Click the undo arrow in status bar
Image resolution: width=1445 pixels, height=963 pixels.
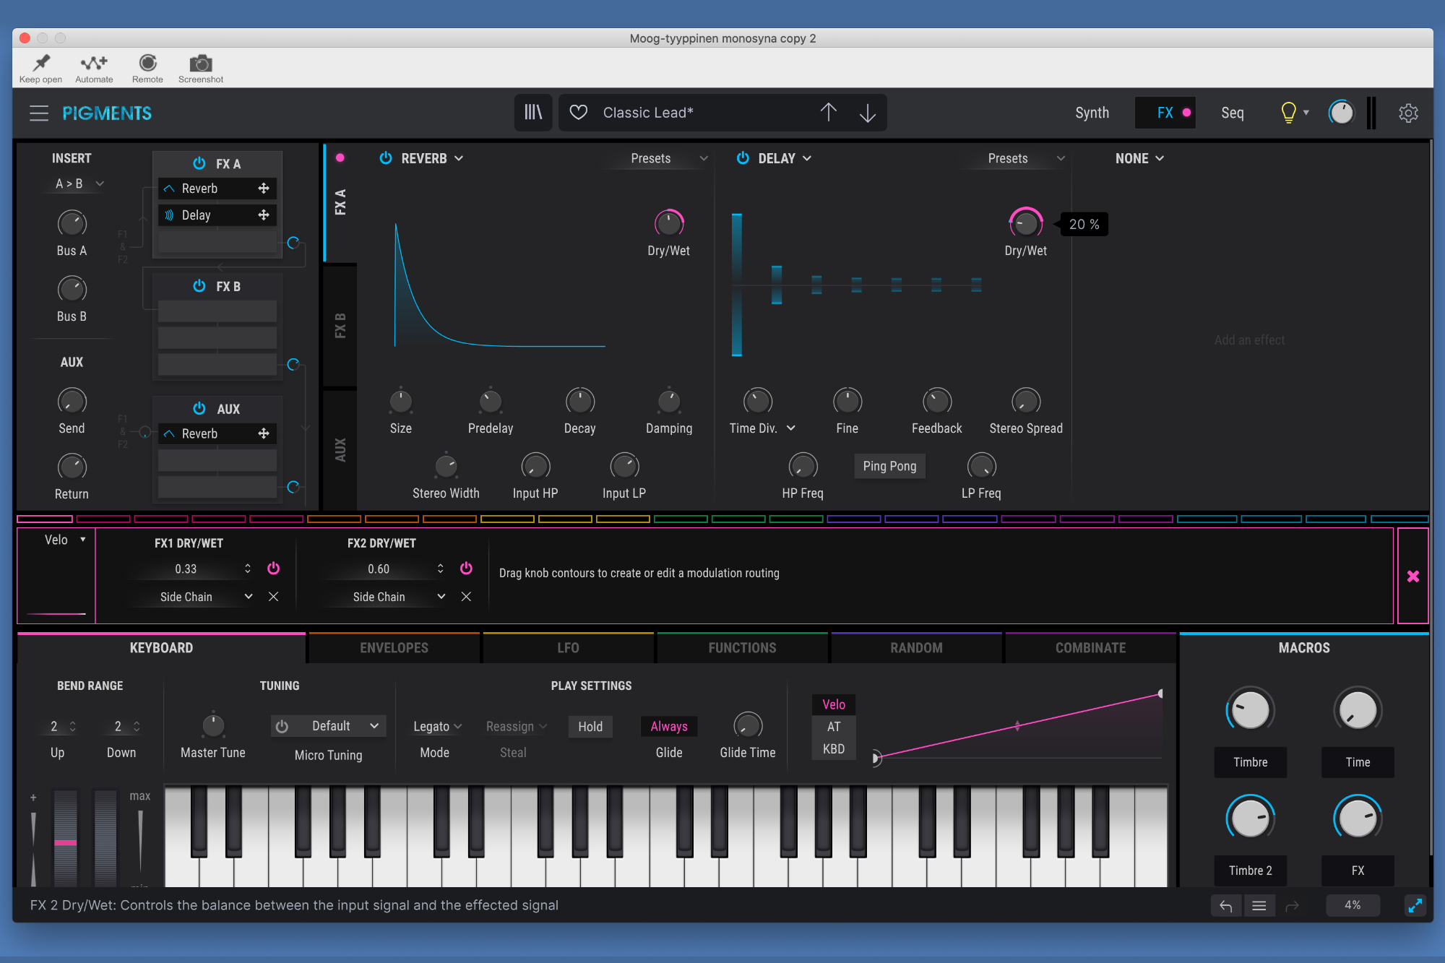pos(1225,905)
